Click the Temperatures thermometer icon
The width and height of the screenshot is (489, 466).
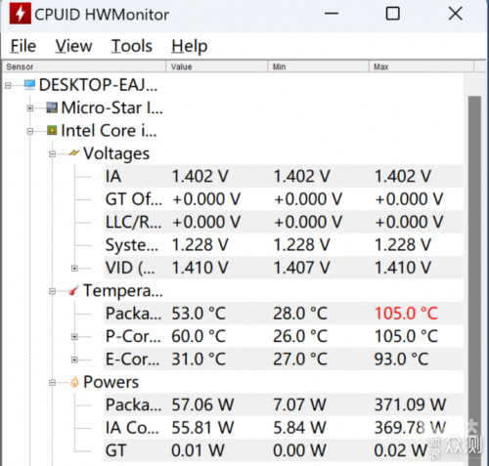[x=74, y=290]
